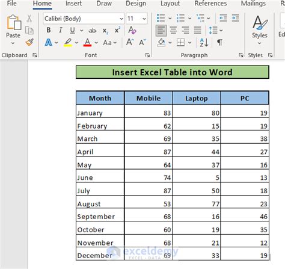Viewport: 285px width, 269px height.
Task: Click the bullets list icon
Action: click(161, 18)
